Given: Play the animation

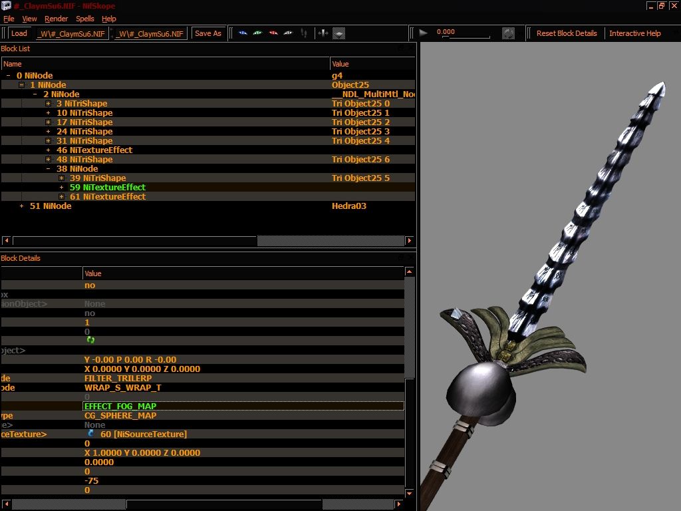Looking at the screenshot, I should 423,33.
